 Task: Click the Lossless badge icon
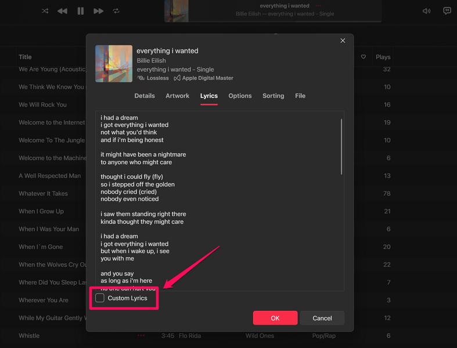(141, 78)
